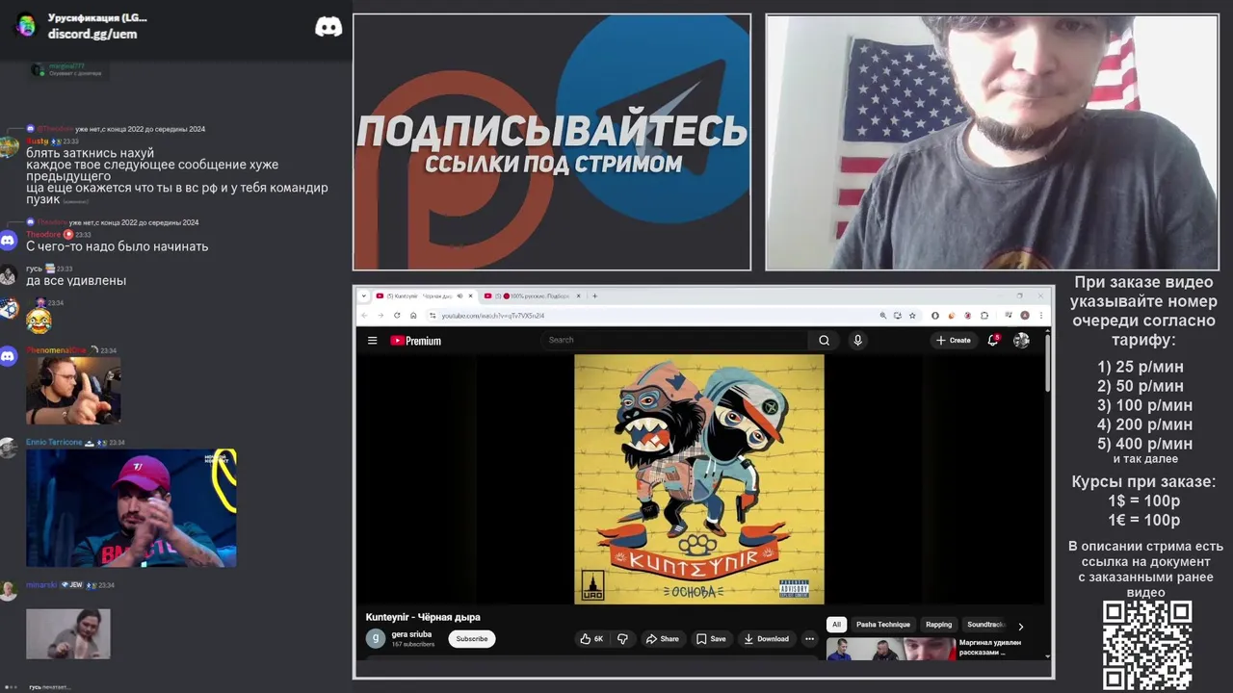View site information icon in address bar

pyautogui.click(x=433, y=315)
